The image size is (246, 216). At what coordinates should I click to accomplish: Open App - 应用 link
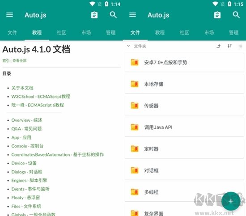21,137
